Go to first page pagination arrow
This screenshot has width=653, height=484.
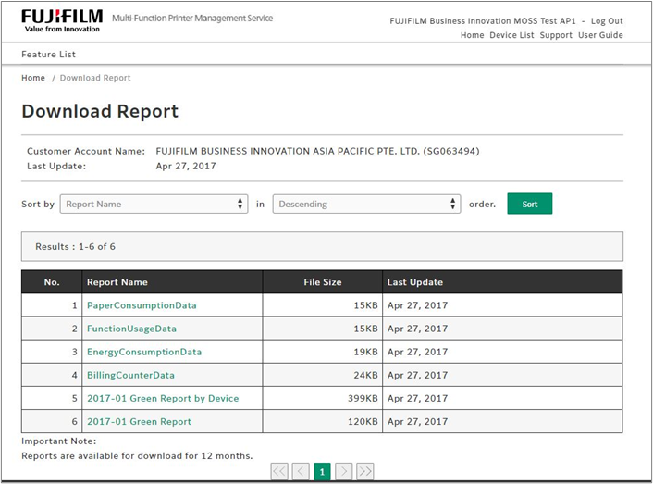279,472
